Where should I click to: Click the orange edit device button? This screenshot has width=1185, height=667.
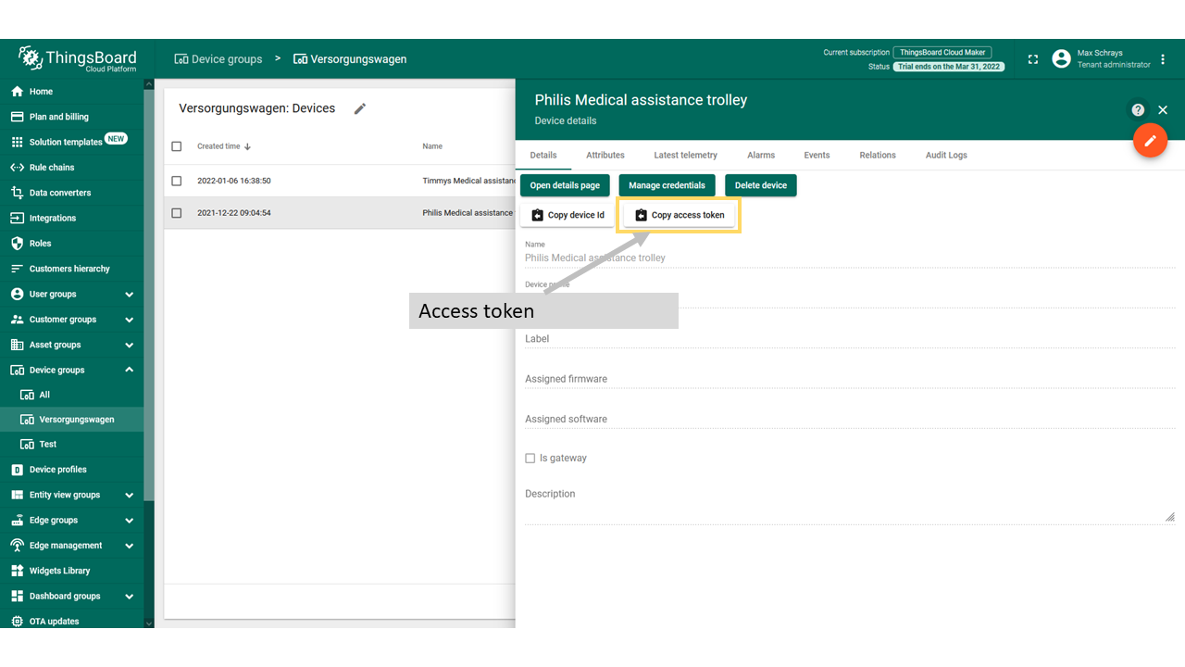[1151, 141]
